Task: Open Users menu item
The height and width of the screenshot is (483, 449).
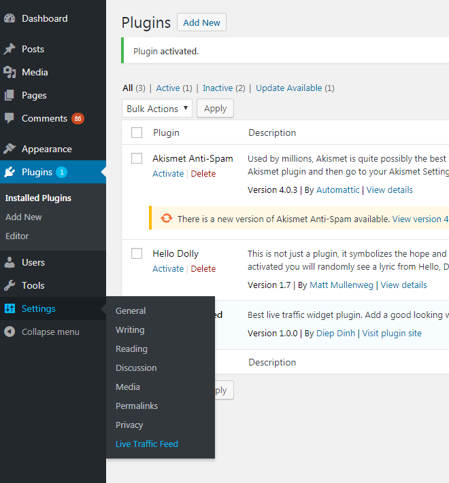Action: pyautogui.click(x=33, y=262)
